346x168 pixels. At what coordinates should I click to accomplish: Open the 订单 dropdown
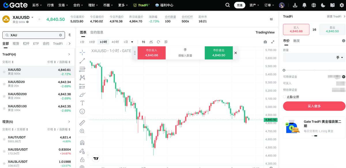[x=269, y=5]
